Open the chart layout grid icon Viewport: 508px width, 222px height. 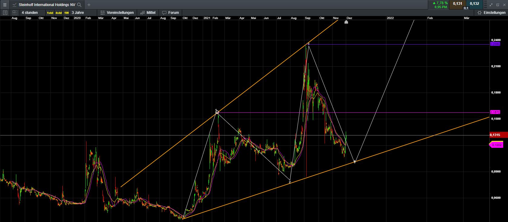pos(15,13)
